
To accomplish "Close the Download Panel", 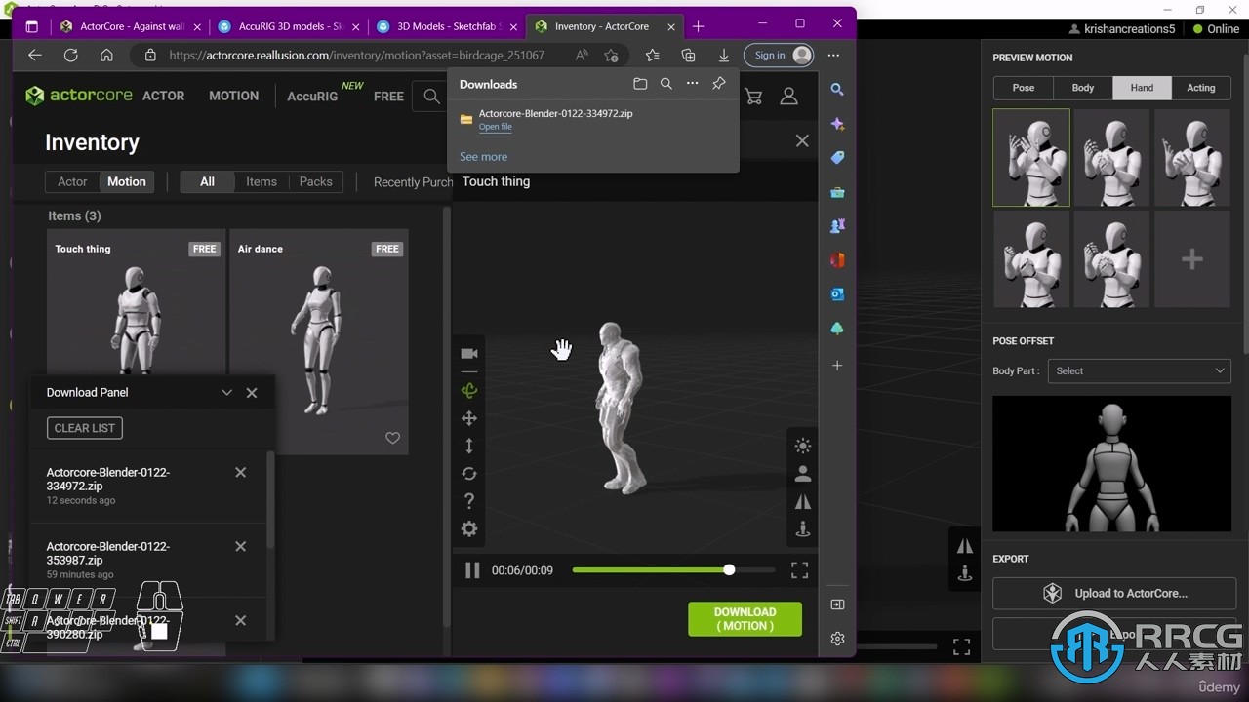I will click(x=252, y=393).
